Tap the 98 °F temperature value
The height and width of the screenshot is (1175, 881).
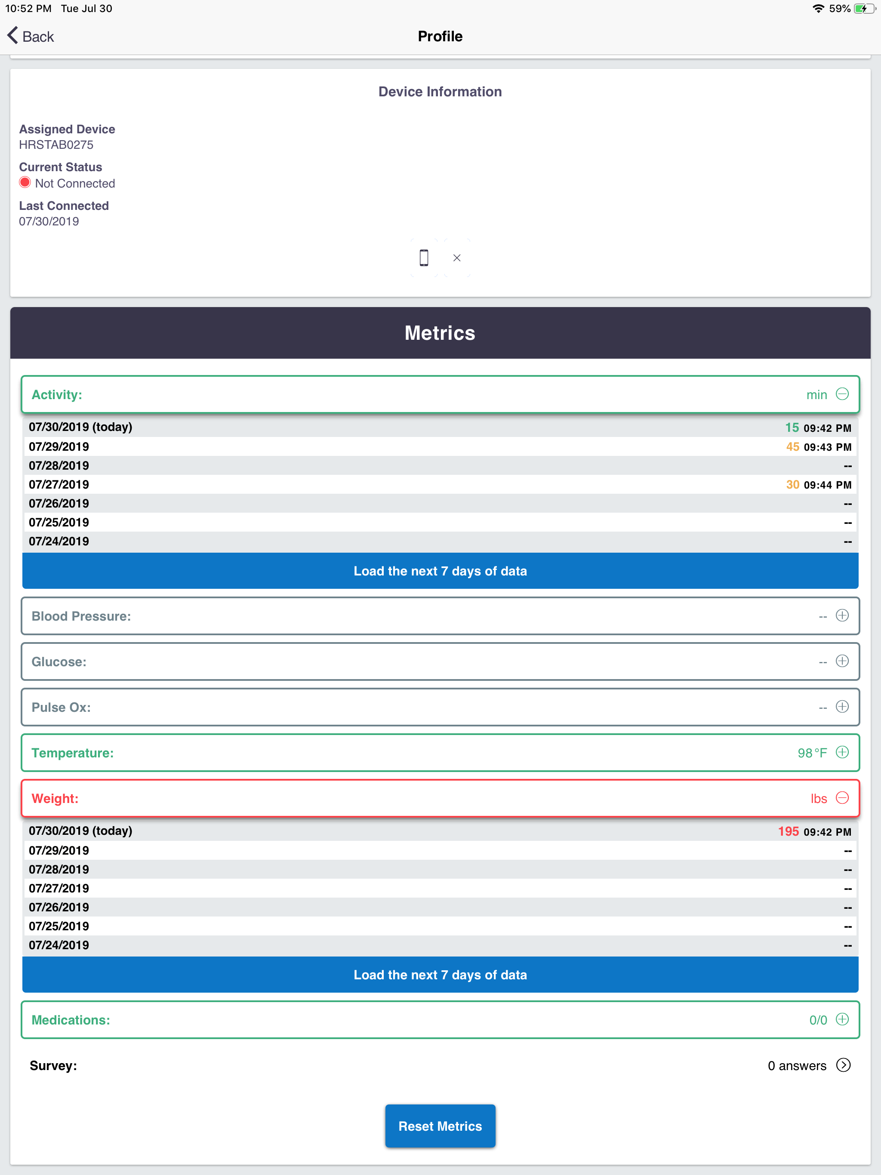(x=812, y=753)
